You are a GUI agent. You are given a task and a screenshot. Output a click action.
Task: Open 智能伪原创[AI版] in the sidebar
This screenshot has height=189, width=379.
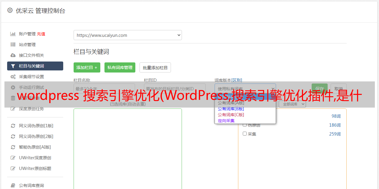(x=35, y=147)
